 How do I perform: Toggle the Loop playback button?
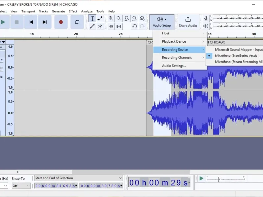pyautogui.click(x=77, y=22)
